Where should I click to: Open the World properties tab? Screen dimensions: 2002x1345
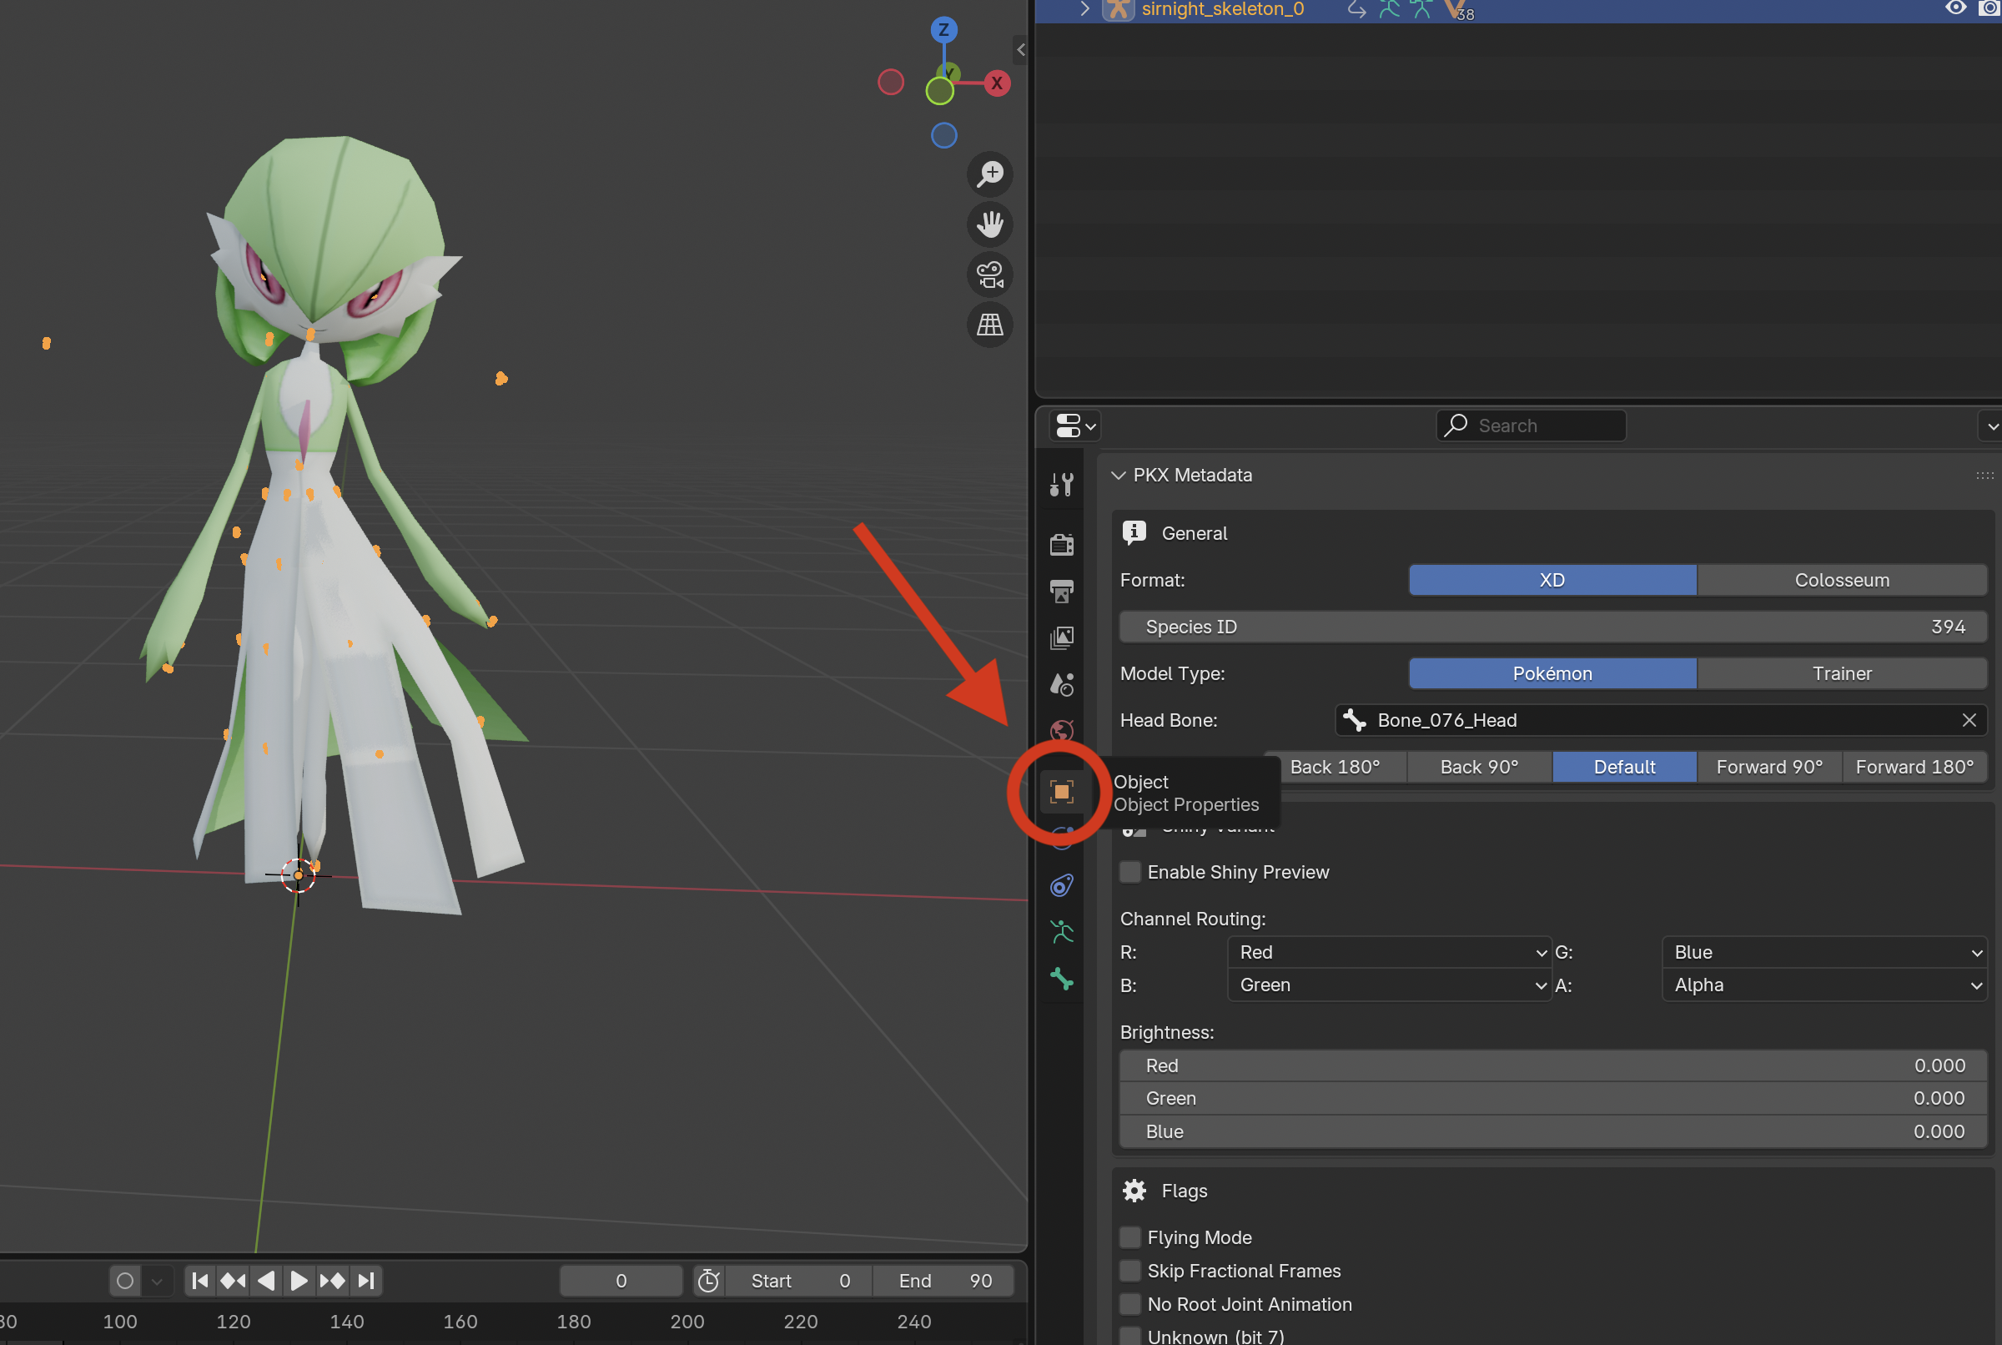[1061, 730]
